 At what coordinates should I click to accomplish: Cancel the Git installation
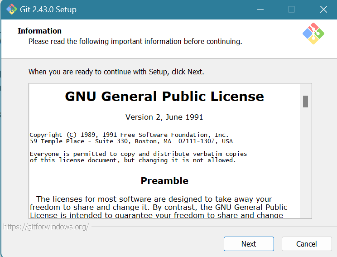[306, 244]
